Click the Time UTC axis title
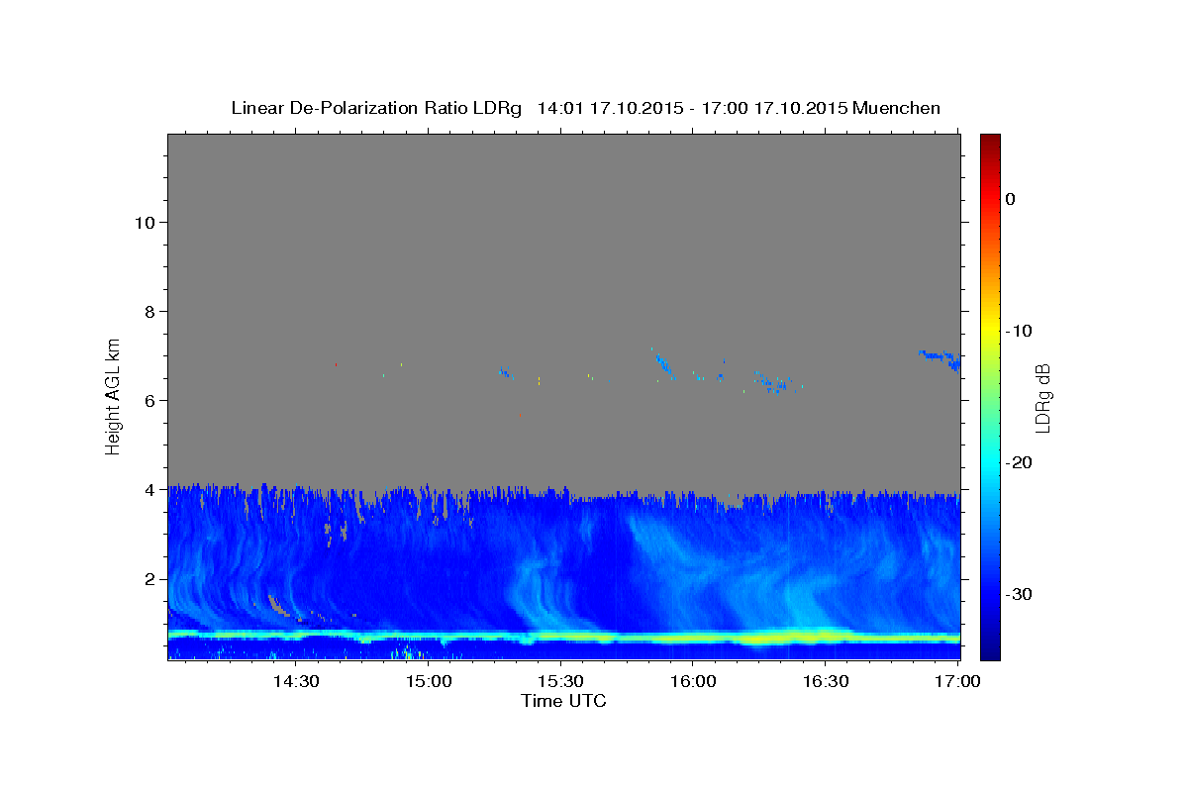 [563, 701]
